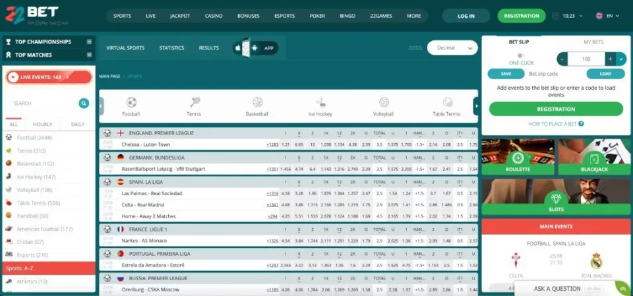Viewport: 633px width, 296px height.
Task: Select the Tennis racket icon
Action: 195,102
